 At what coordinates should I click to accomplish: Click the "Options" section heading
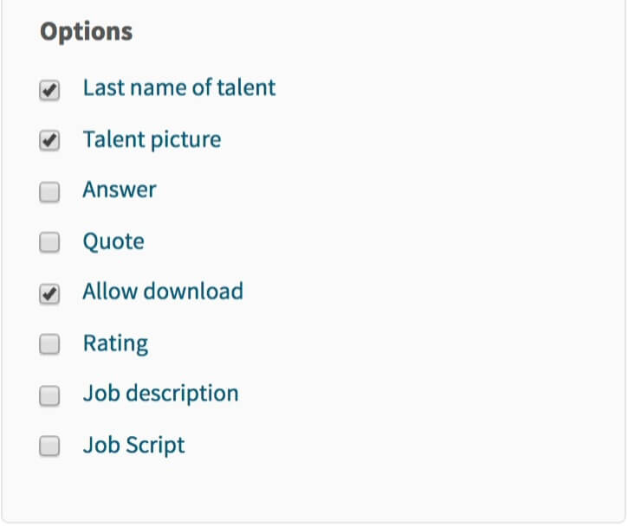tap(86, 32)
